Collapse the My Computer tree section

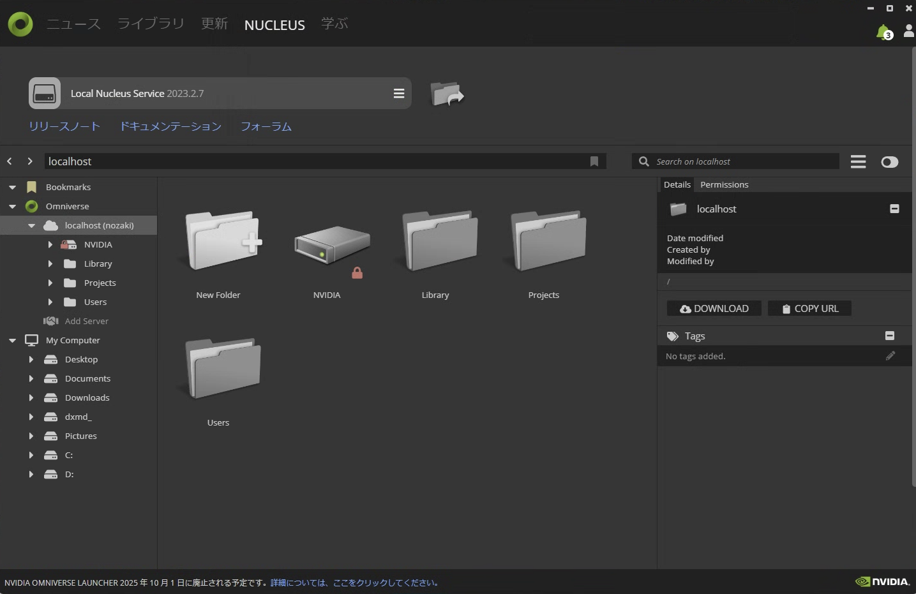point(12,340)
